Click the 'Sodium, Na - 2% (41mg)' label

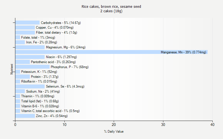[43, 91]
